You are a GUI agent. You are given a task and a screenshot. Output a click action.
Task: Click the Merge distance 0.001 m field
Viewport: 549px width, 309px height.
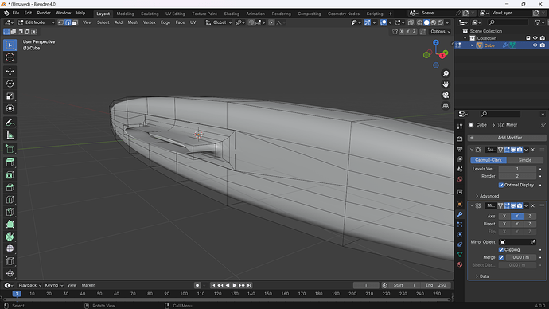coord(520,257)
